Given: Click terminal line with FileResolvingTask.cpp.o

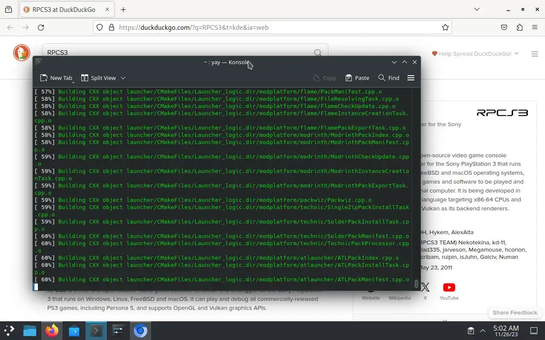Looking at the screenshot, I should pyautogui.click(x=217, y=99).
